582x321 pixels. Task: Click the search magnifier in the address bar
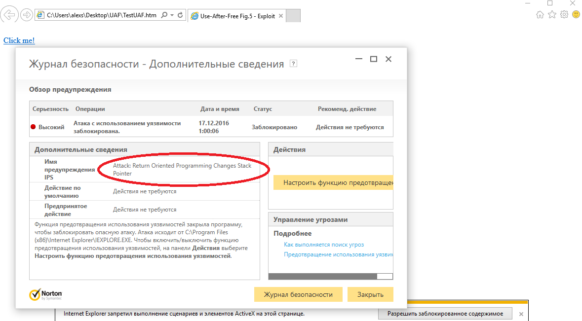[164, 15]
